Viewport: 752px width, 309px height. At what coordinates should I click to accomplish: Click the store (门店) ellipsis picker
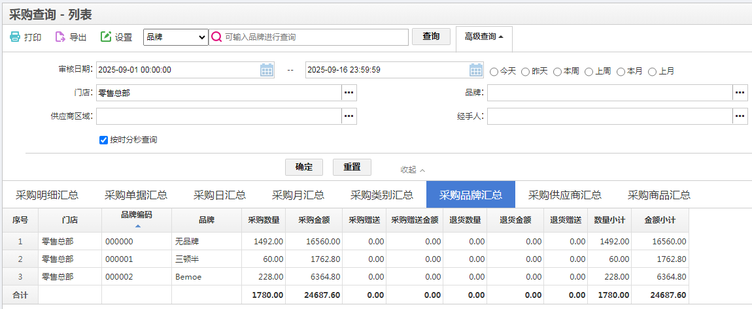349,93
